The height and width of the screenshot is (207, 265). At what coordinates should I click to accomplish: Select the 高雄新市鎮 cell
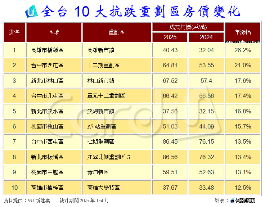point(117,50)
